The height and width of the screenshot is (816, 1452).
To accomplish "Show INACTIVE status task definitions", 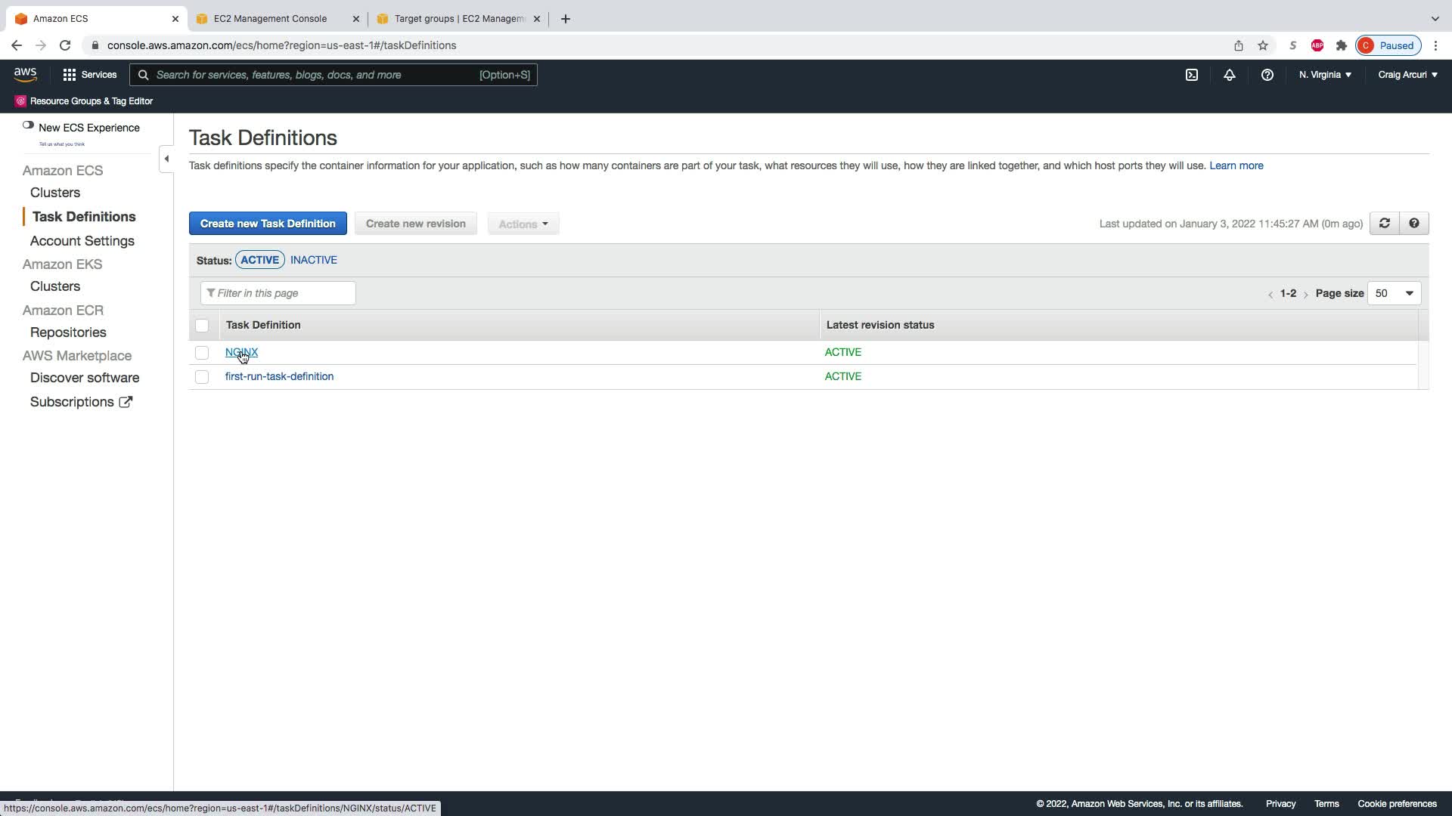I will click(314, 260).
